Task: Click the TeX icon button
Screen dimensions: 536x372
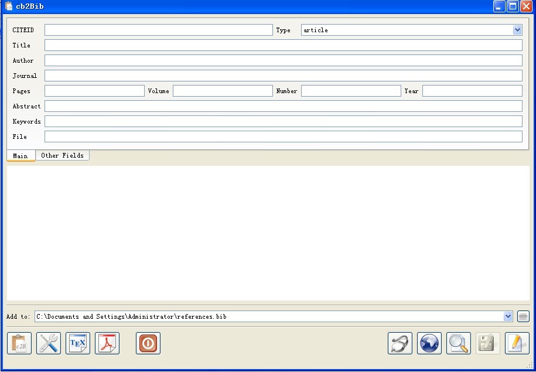Action: coord(78,343)
